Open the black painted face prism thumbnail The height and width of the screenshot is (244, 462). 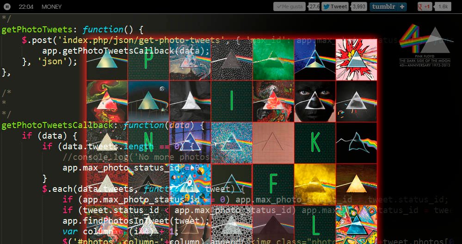coord(315,101)
